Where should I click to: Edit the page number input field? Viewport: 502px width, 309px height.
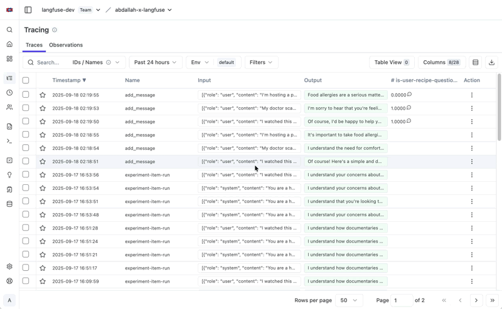(402, 300)
